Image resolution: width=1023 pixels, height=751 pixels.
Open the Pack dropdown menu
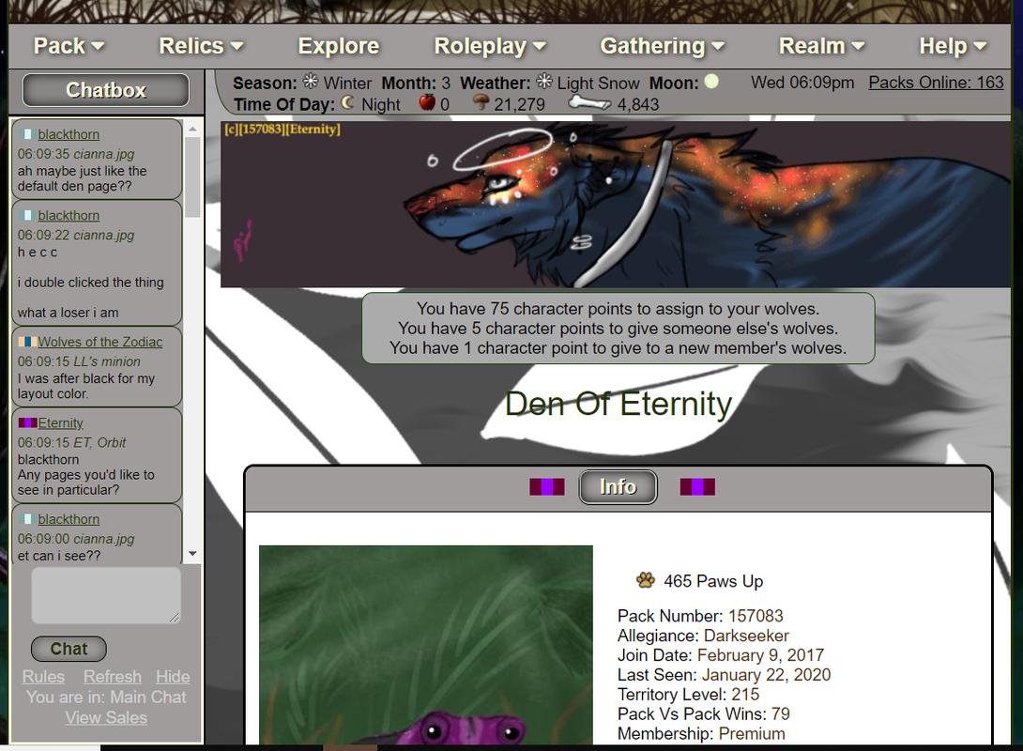pos(69,46)
